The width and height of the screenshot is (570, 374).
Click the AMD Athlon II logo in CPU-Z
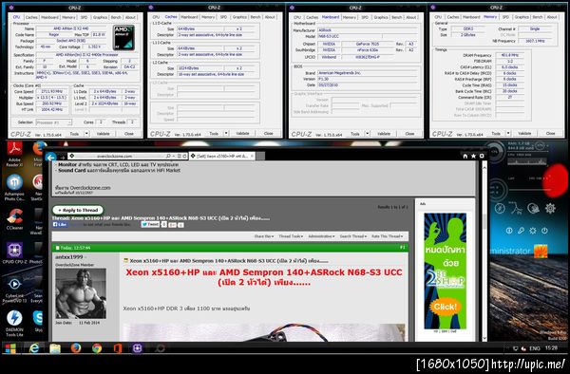(123, 38)
